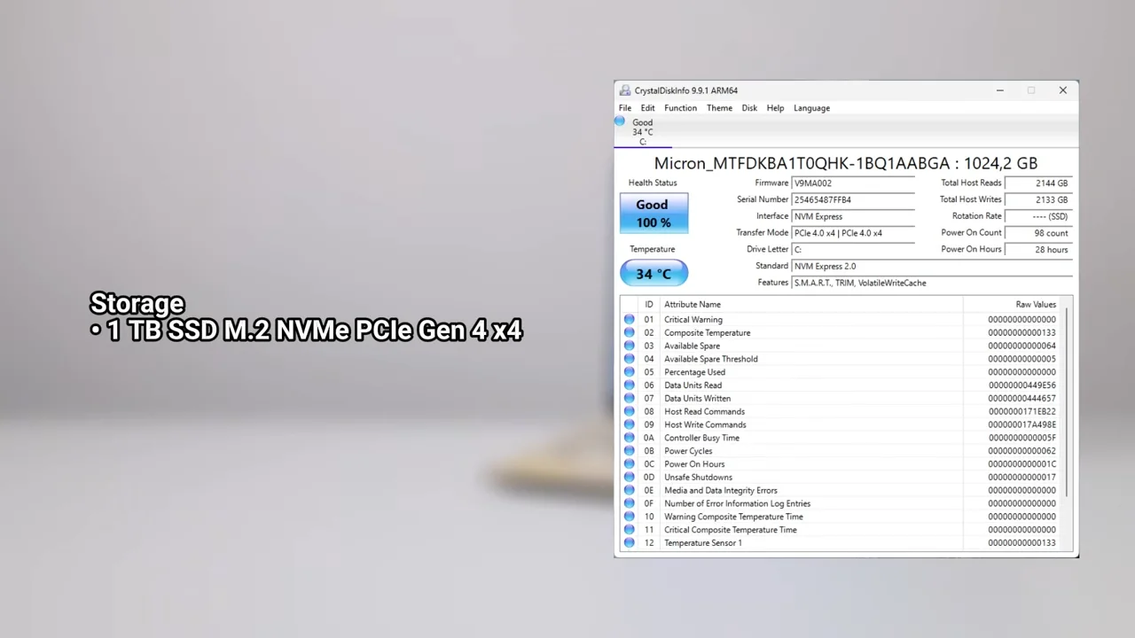Click status circle for Host Read Commands row
This screenshot has width=1135, height=638.
click(629, 411)
